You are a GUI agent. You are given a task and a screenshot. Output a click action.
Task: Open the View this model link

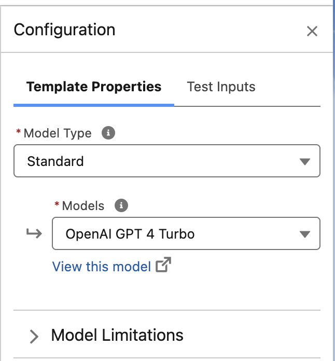pos(102,267)
